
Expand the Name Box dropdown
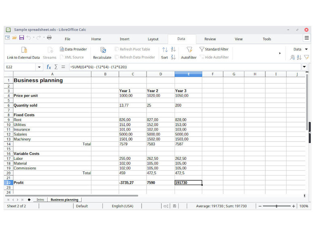pyautogui.click(x=39, y=67)
